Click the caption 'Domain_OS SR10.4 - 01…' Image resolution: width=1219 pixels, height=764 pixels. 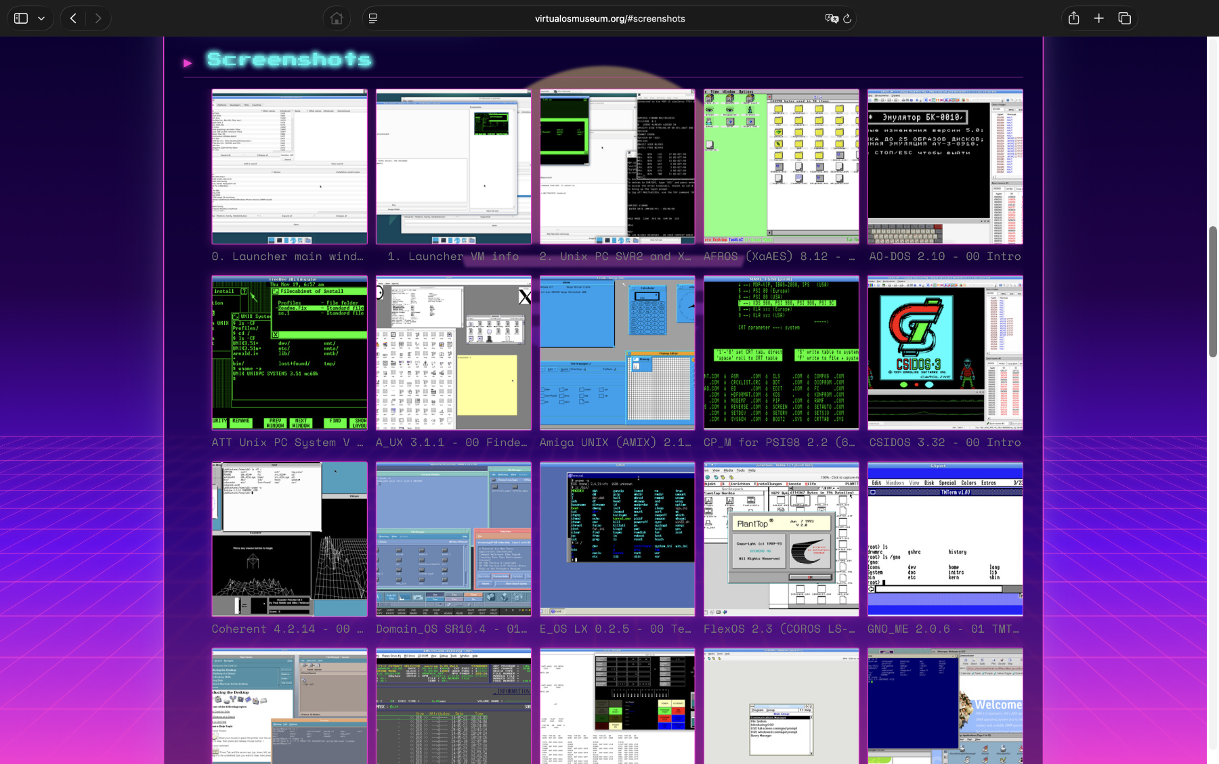(452, 629)
